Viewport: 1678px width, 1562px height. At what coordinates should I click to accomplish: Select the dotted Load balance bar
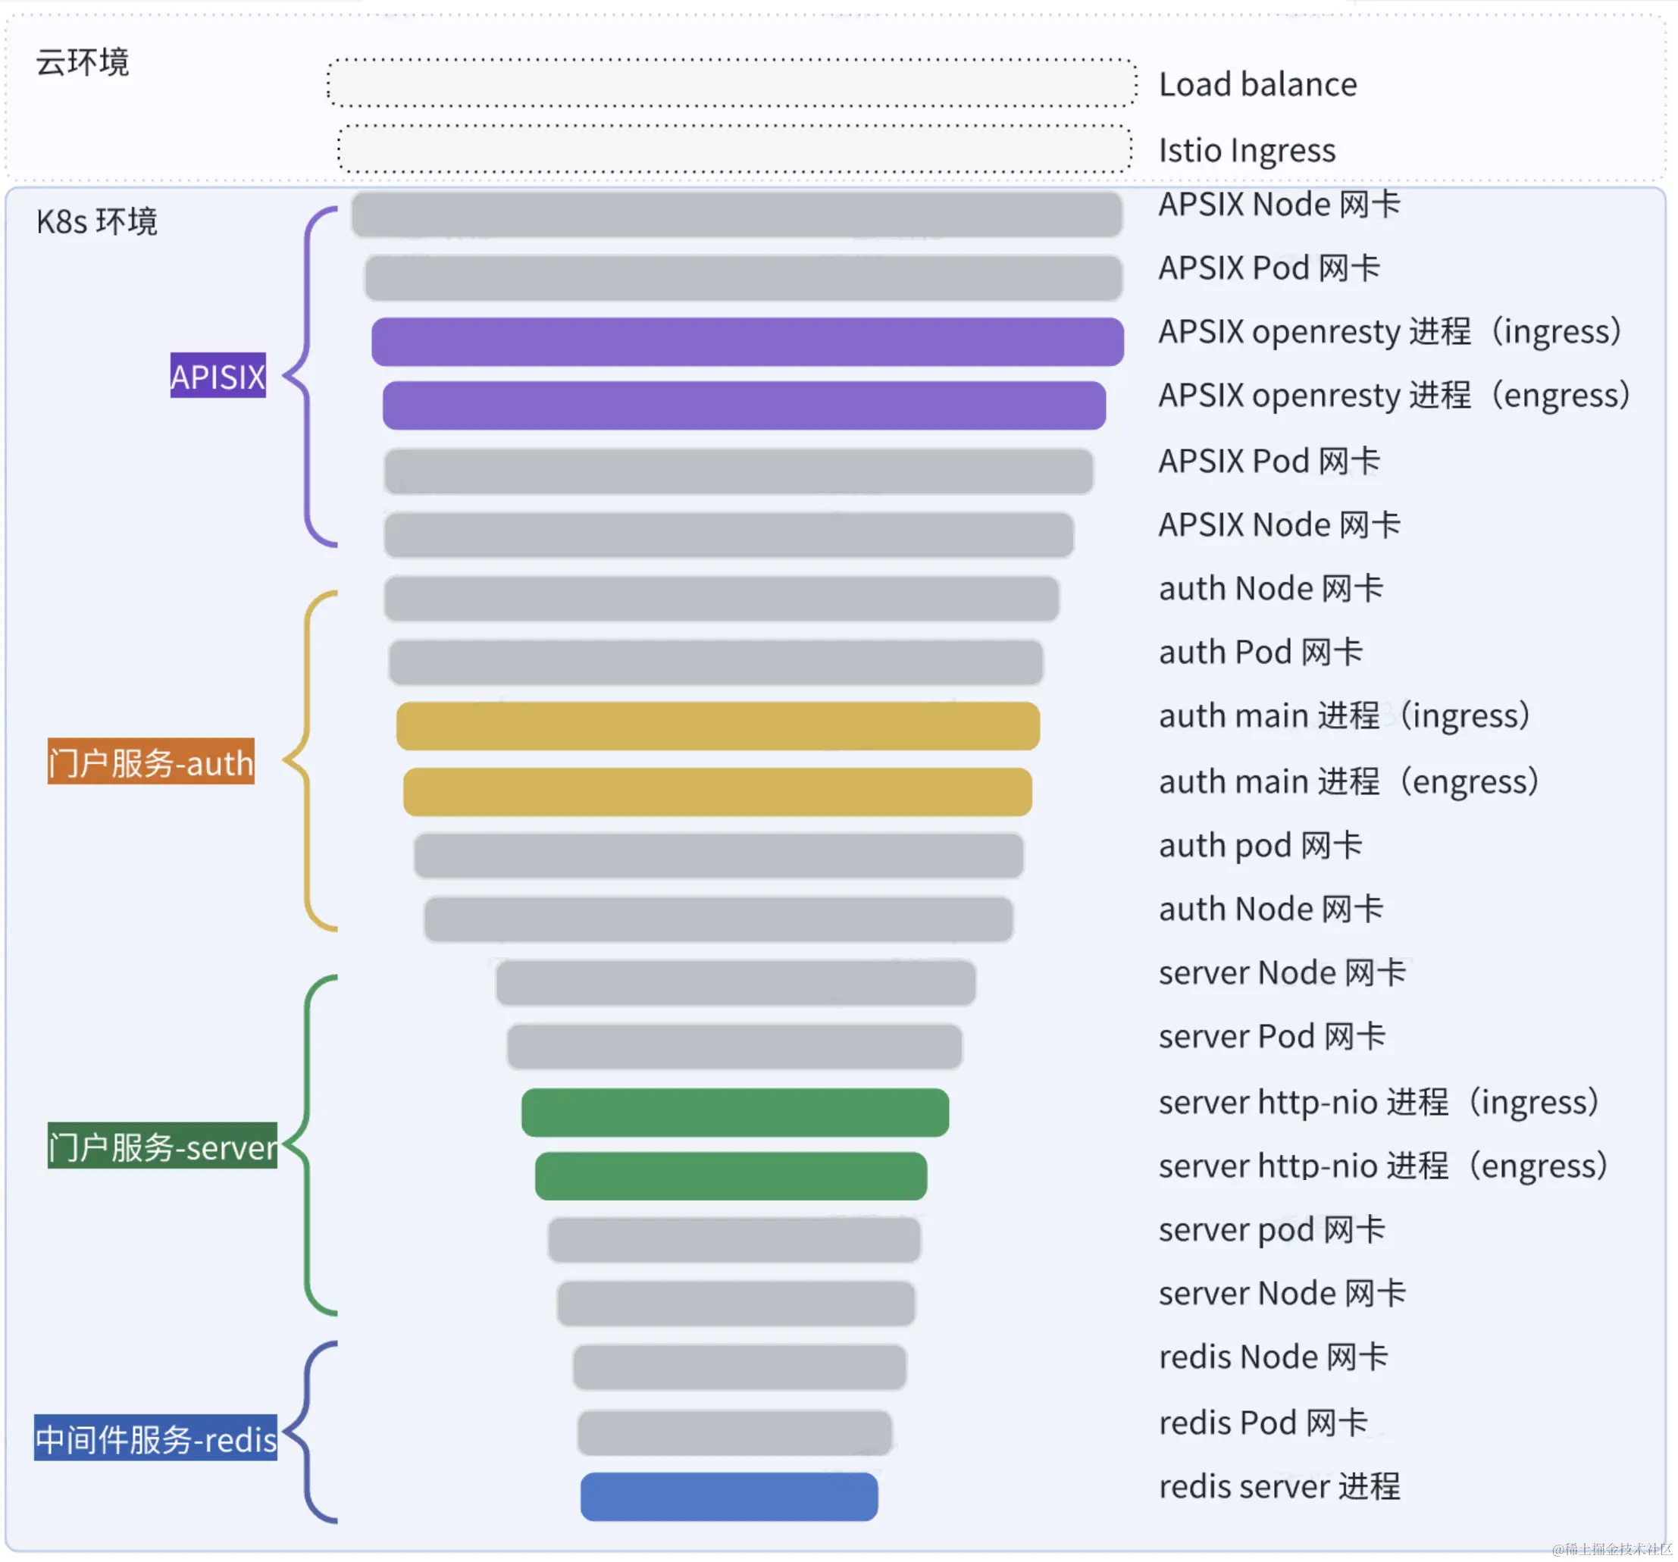coord(732,83)
